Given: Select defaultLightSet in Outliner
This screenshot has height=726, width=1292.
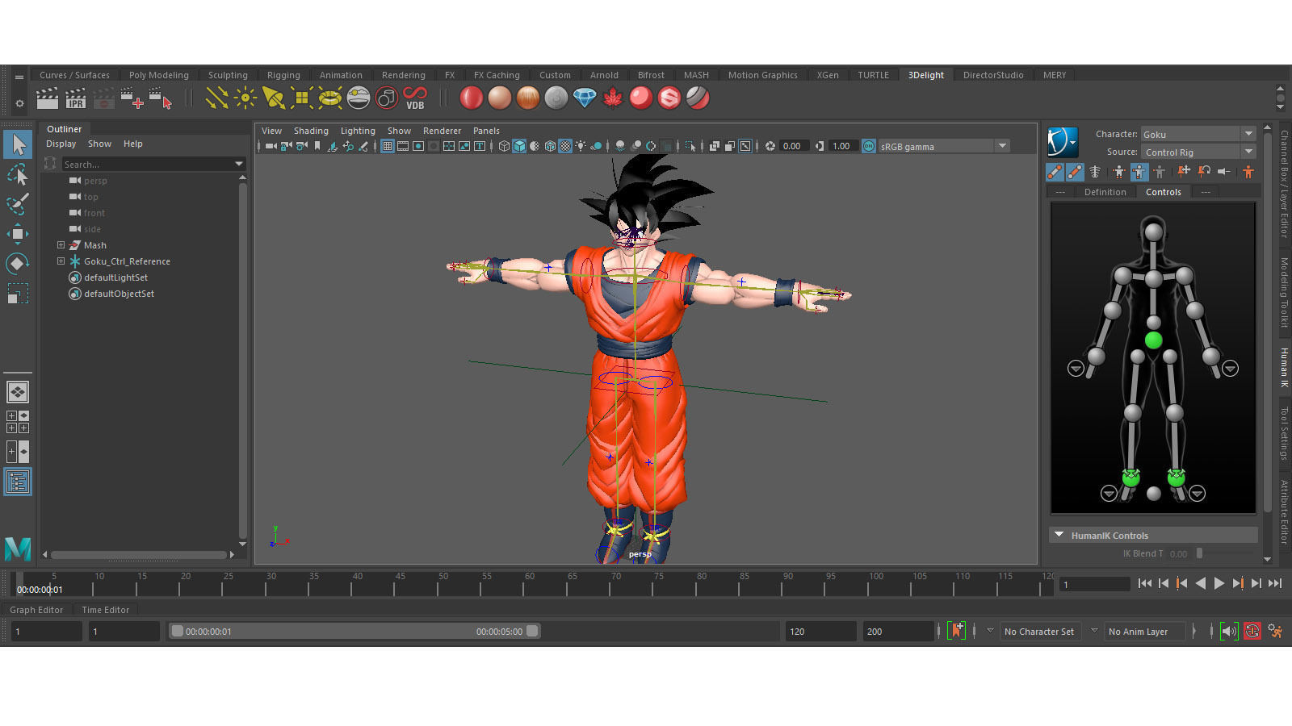Looking at the screenshot, I should [115, 277].
